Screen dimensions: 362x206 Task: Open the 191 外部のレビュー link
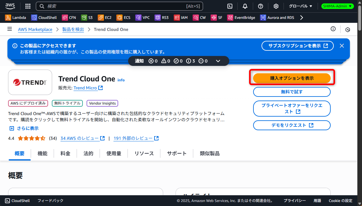pos(136,138)
